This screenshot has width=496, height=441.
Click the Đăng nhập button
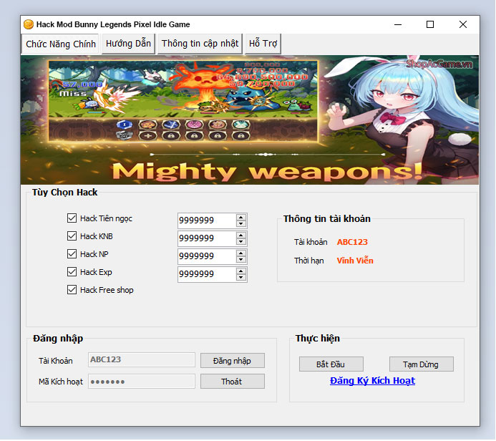point(233,361)
